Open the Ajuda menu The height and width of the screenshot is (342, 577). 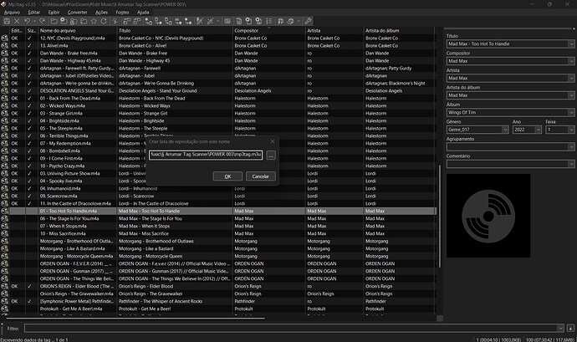143,13
